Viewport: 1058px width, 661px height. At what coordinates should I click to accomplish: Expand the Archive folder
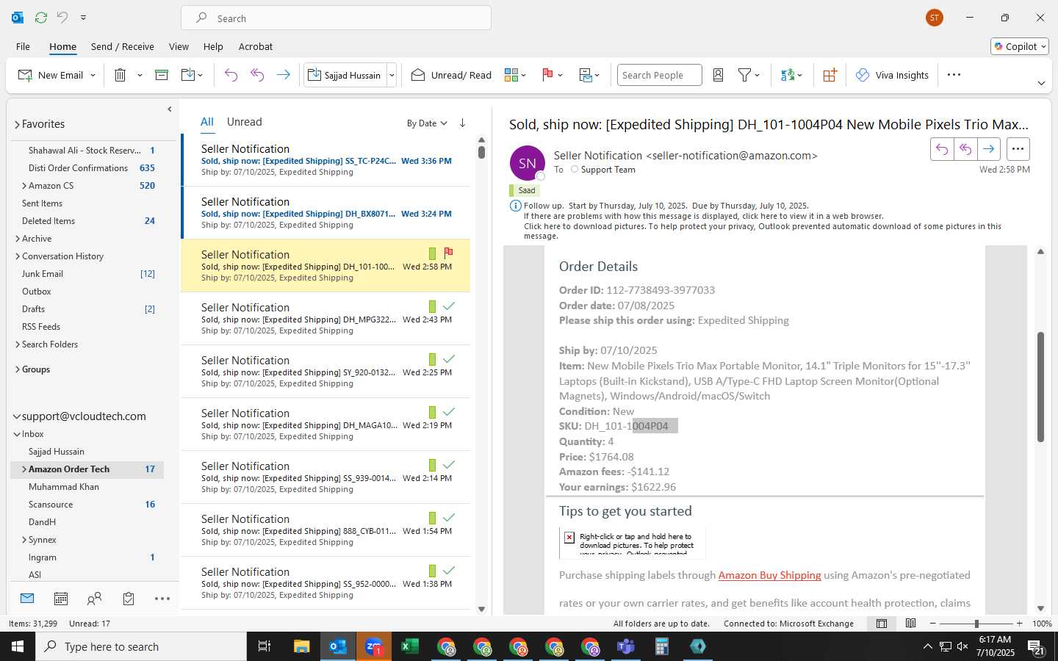(x=17, y=239)
